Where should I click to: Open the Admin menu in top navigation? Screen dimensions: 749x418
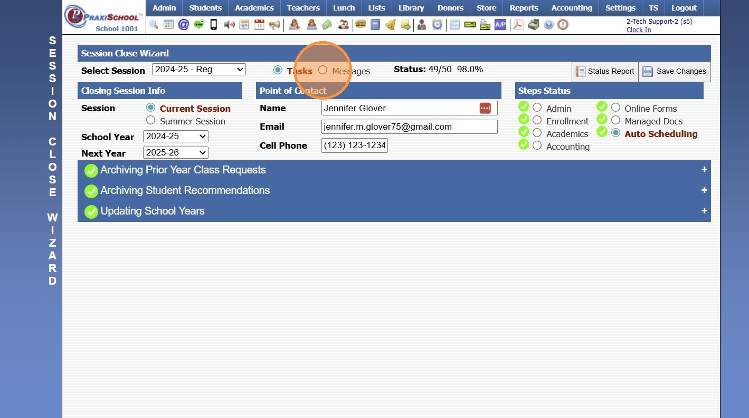coord(164,8)
